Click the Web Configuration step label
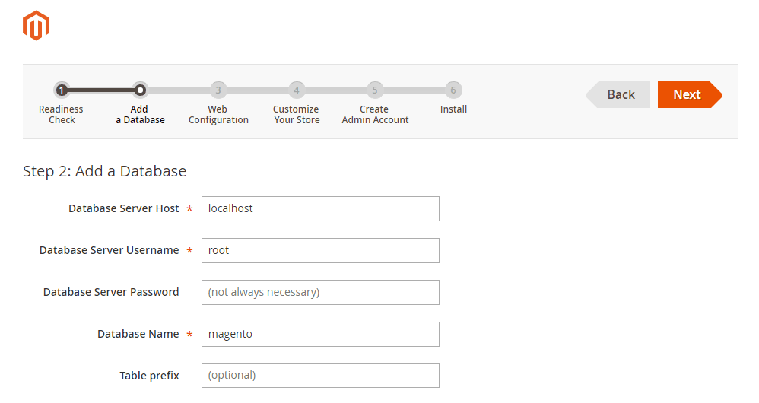759x403 pixels. (x=218, y=115)
